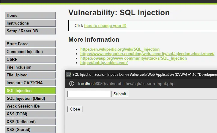This screenshot has width=217, height=133.
Task: Select SQL Injection (Blind) item
Action: pos(30,98)
